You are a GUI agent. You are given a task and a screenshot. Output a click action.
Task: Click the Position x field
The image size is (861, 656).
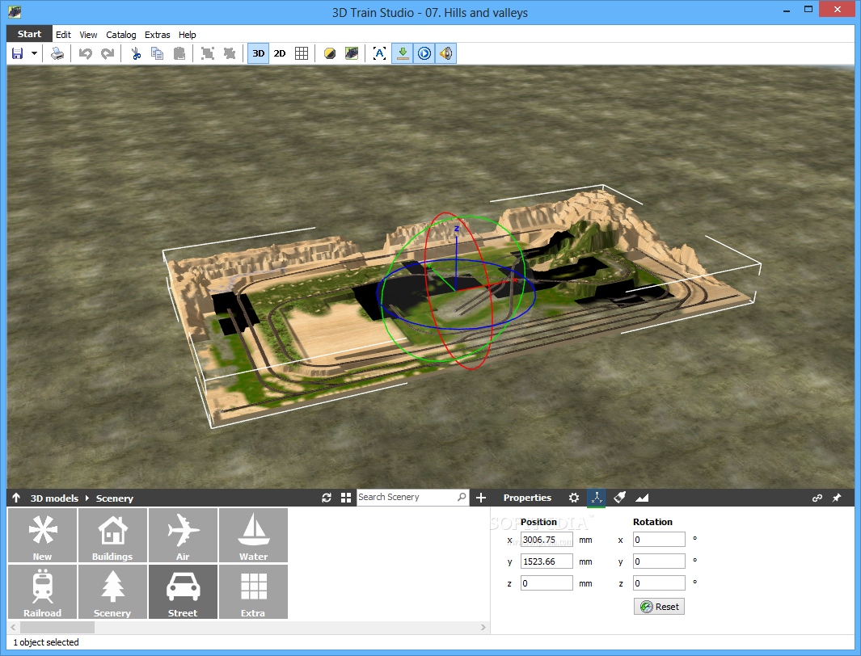click(x=547, y=540)
